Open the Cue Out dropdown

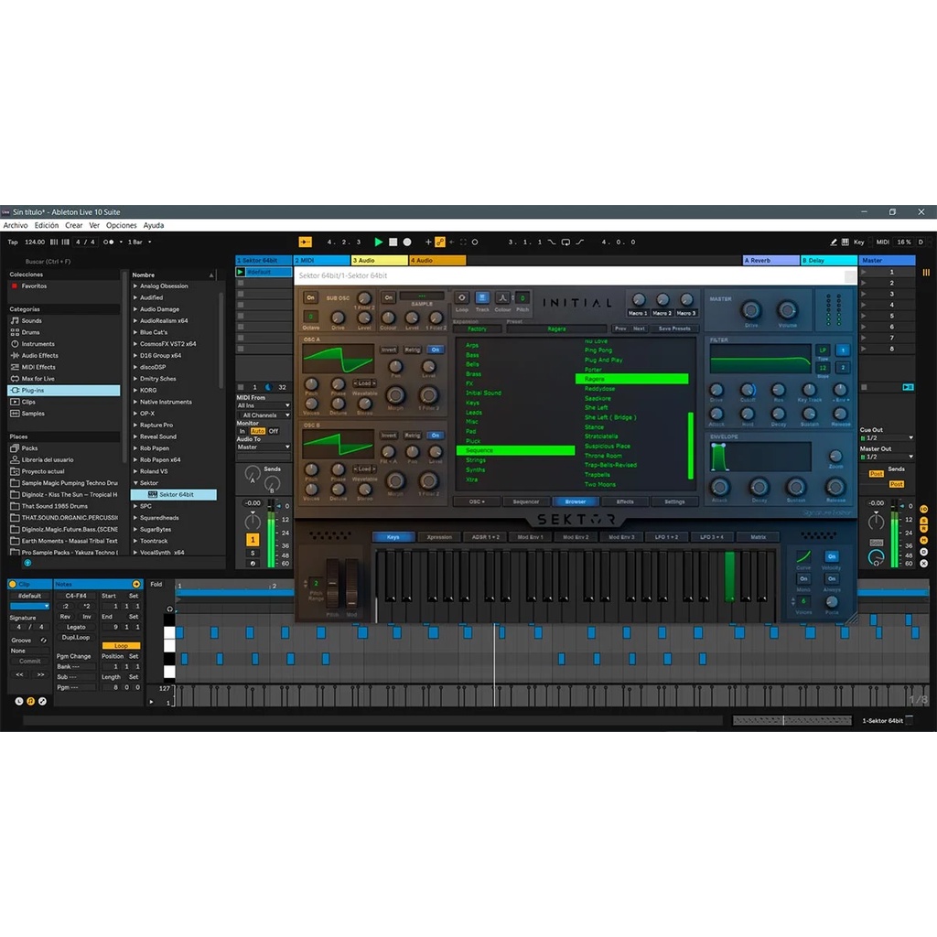point(887,438)
